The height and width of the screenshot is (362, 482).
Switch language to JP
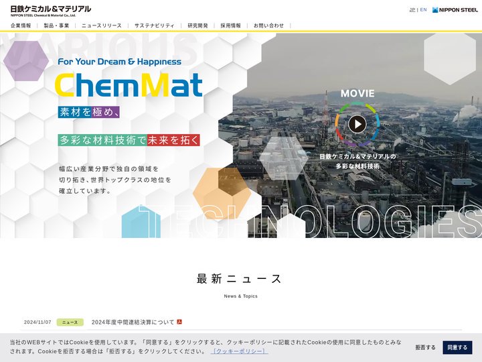[412, 10]
